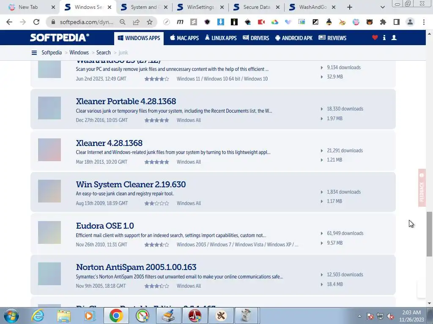Click the Softpedia info icon
This screenshot has height=324, width=433.
[384, 38]
